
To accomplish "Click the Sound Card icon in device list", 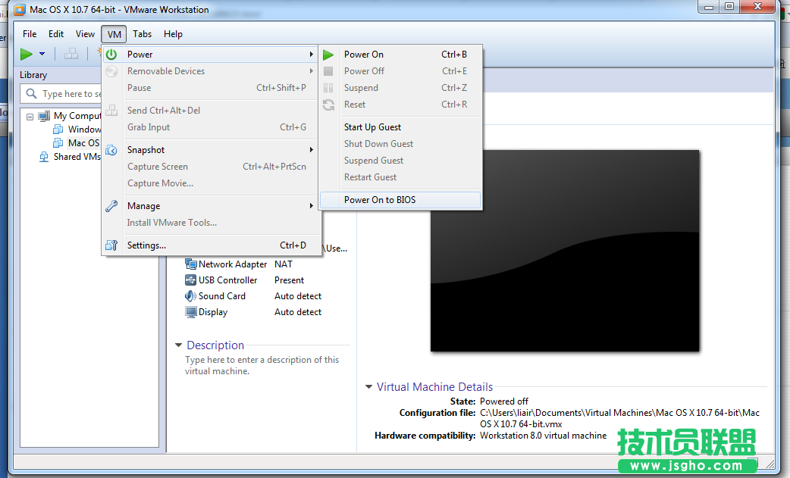I will click(x=190, y=295).
